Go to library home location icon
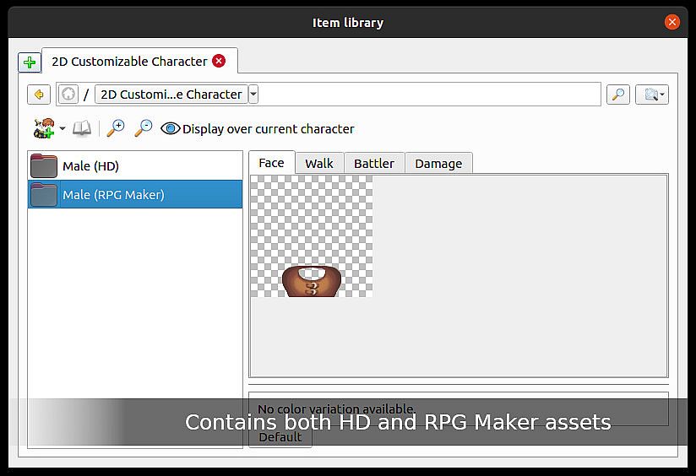This screenshot has width=696, height=476. (x=68, y=94)
